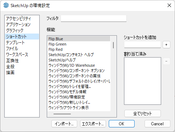Select ウィンドウ(W)/トレイを管理... entry
This screenshot has width=175, height=132.
tap(79, 86)
